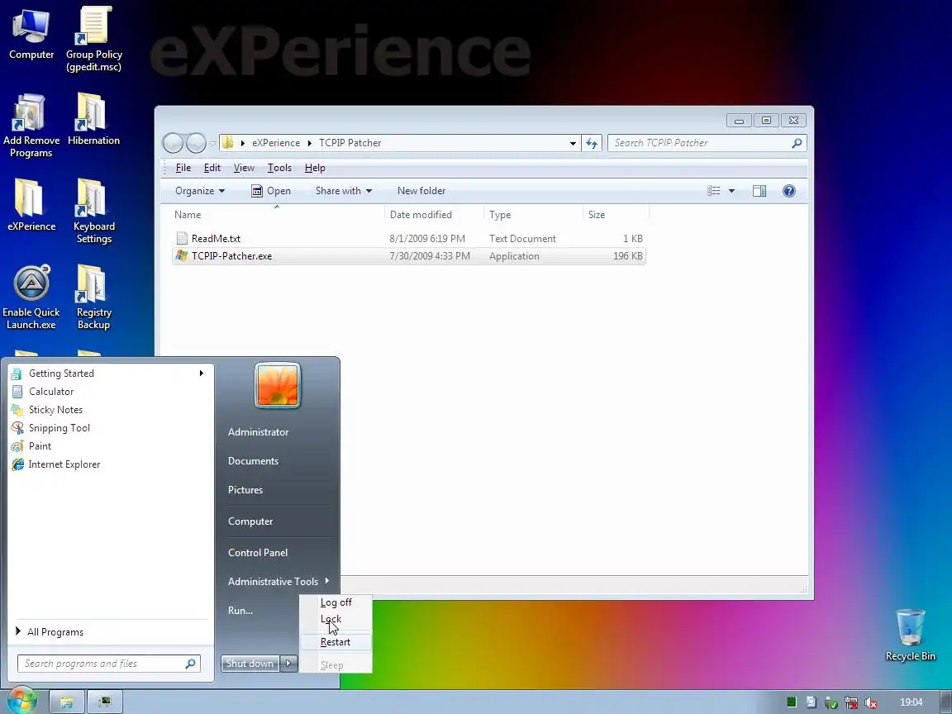Open Pictures from Start menu
Viewport: 952px width, 714px height.
click(x=245, y=490)
